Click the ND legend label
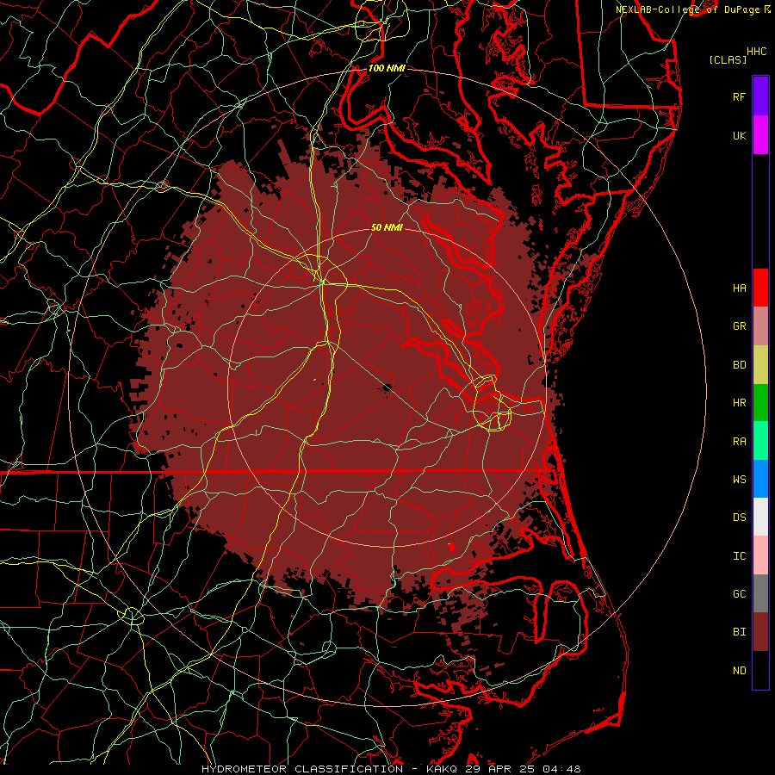Image resolution: width=775 pixels, height=775 pixels. (x=739, y=671)
